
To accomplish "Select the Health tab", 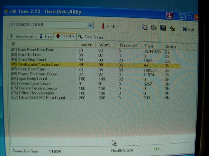I will coord(65,36).
